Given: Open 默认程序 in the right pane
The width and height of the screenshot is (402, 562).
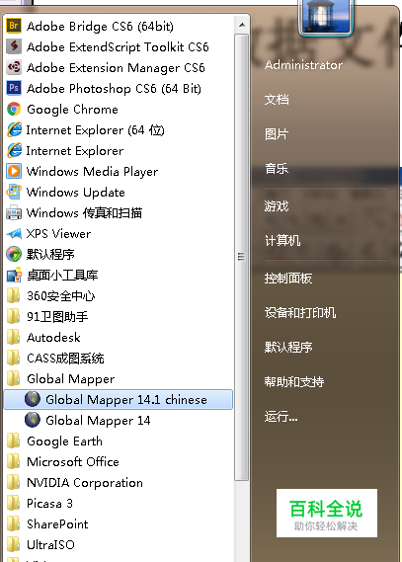Looking at the screenshot, I should pyautogui.click(x=288, y=347).
